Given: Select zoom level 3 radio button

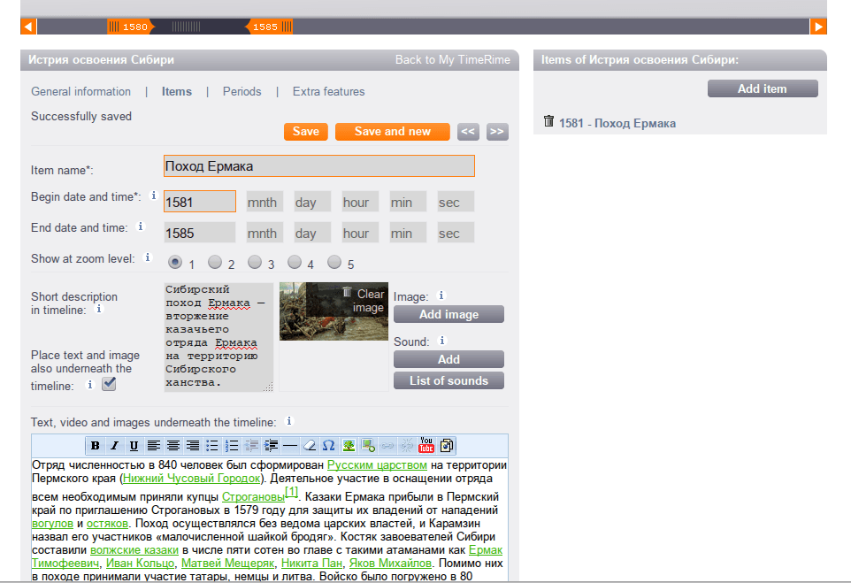Looking at the screenshot, I should 255,262.
